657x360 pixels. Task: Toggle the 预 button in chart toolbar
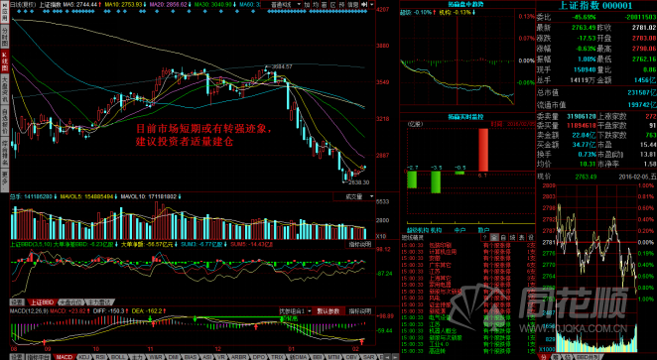coord(342,5)
